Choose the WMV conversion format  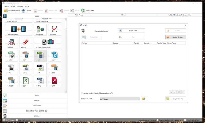[x=26, y=68]
